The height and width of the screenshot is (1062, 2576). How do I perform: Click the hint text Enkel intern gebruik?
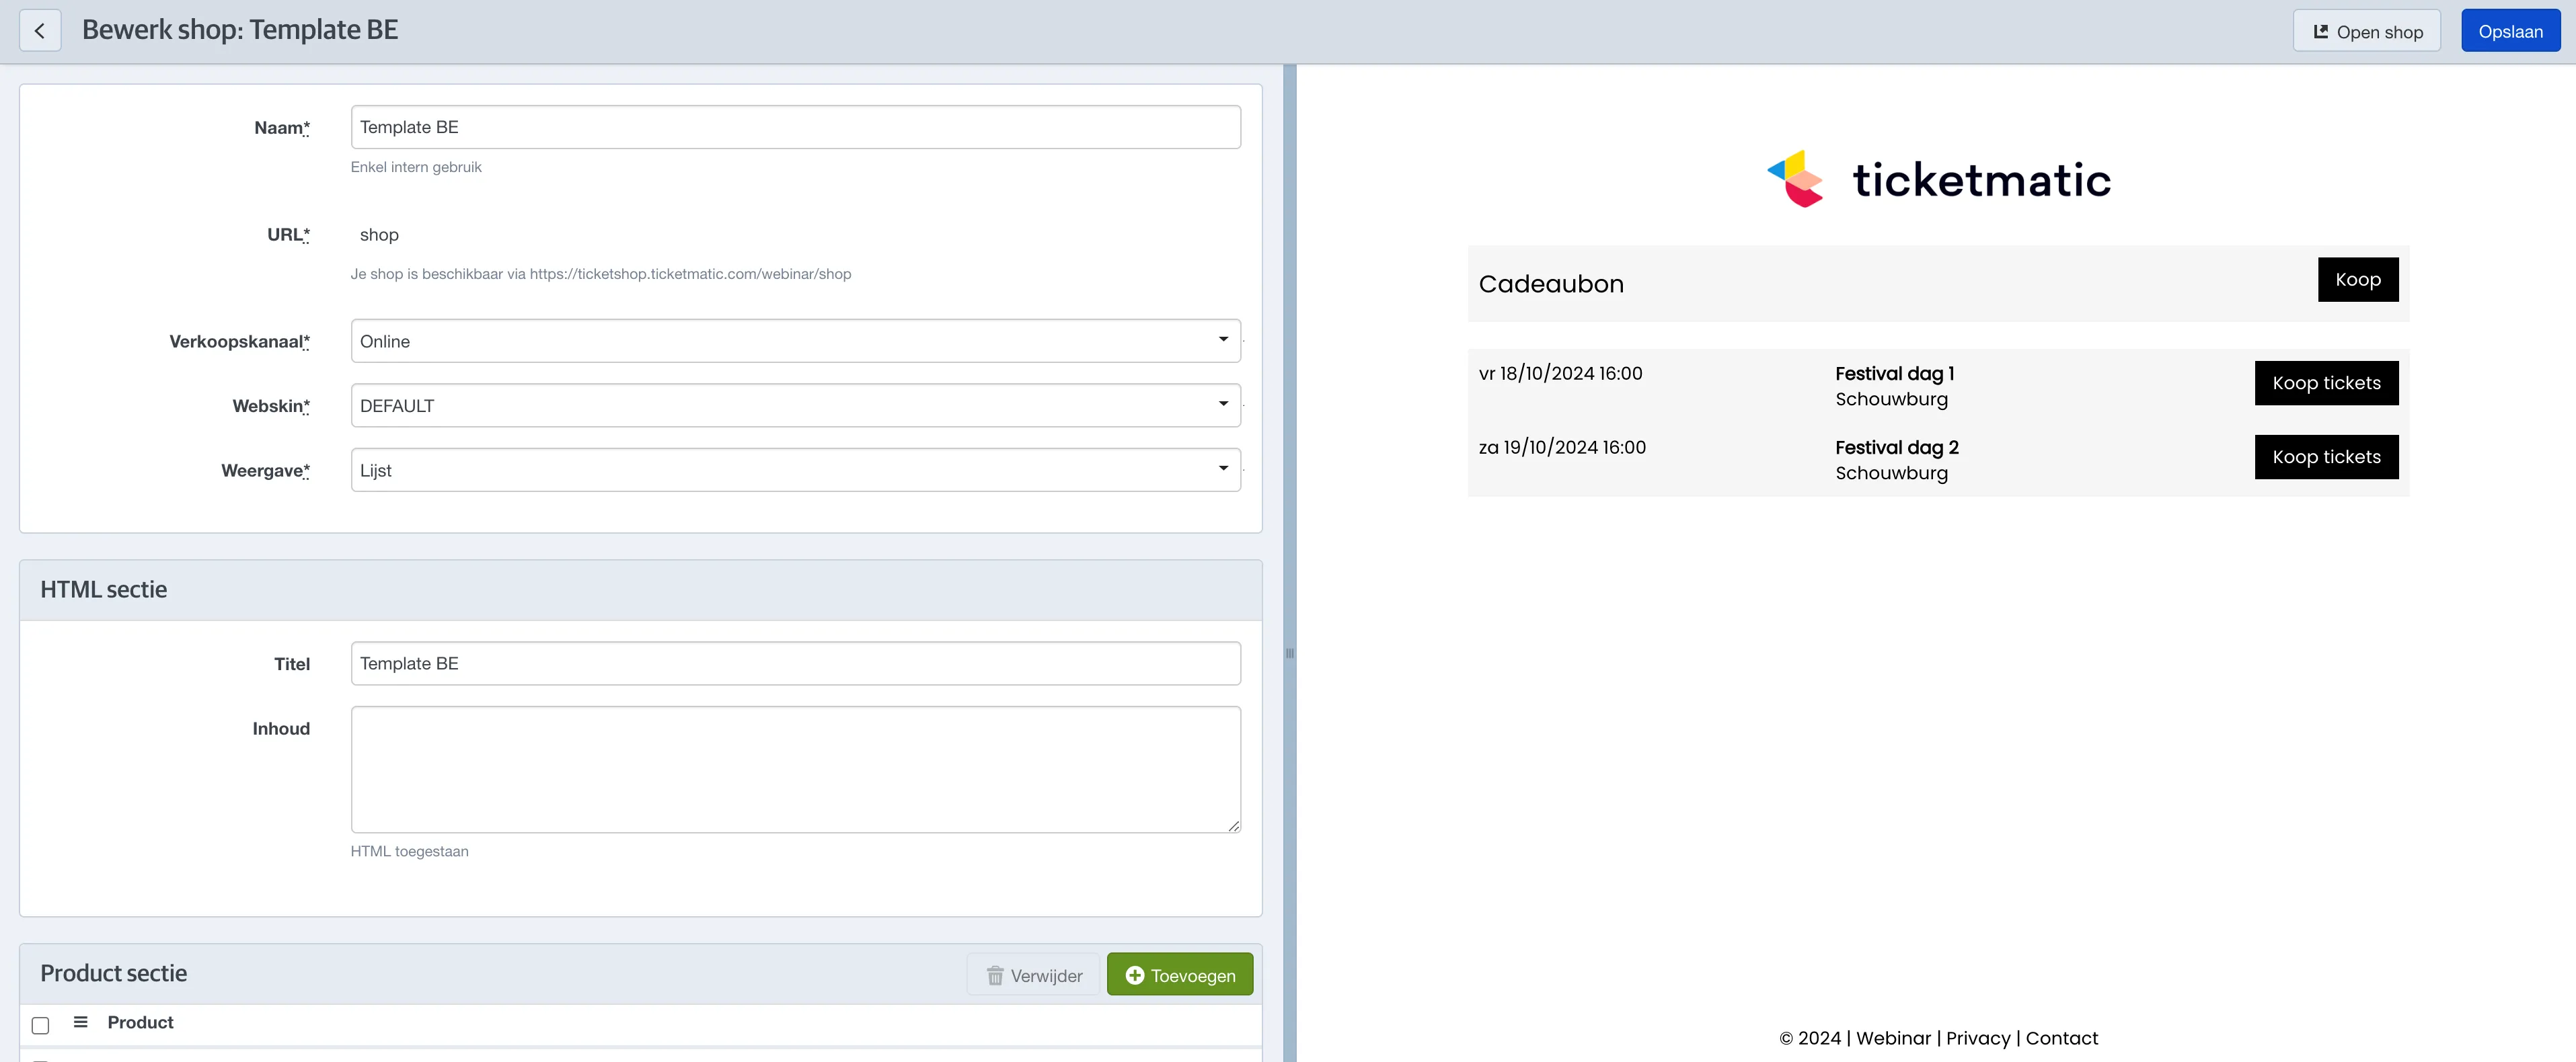[416, 167]
